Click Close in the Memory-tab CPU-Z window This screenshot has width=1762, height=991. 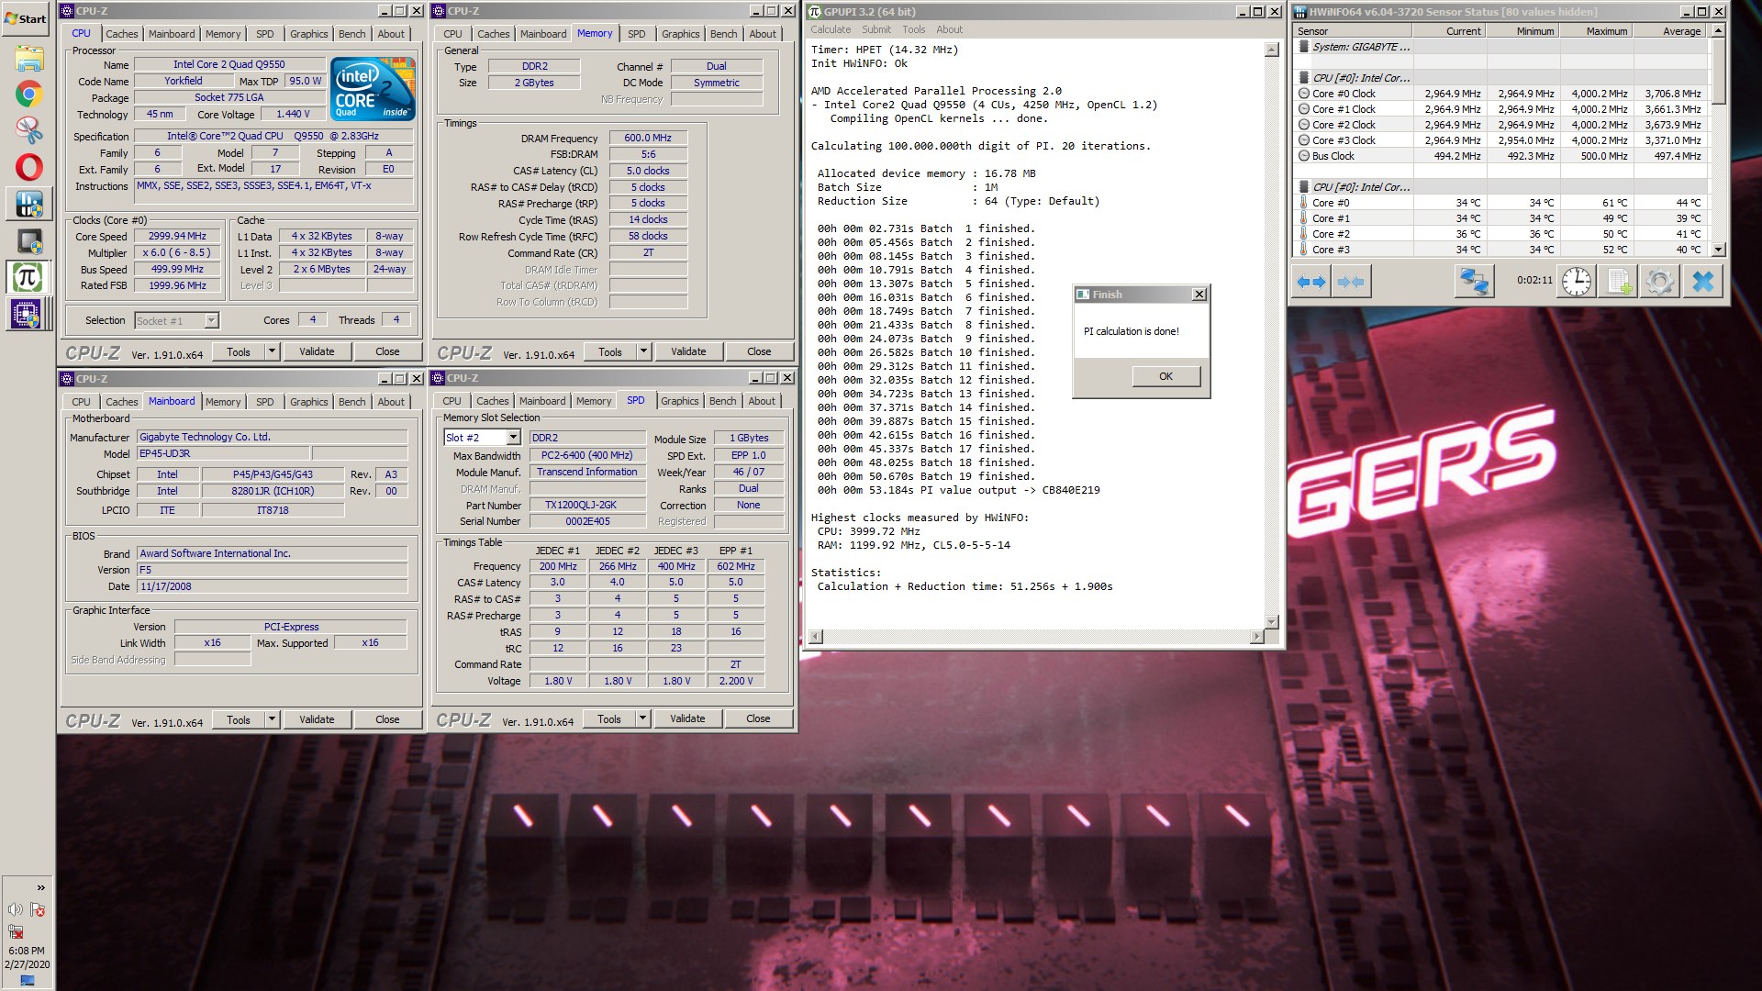pyautogui.click(x=759, y=351)
